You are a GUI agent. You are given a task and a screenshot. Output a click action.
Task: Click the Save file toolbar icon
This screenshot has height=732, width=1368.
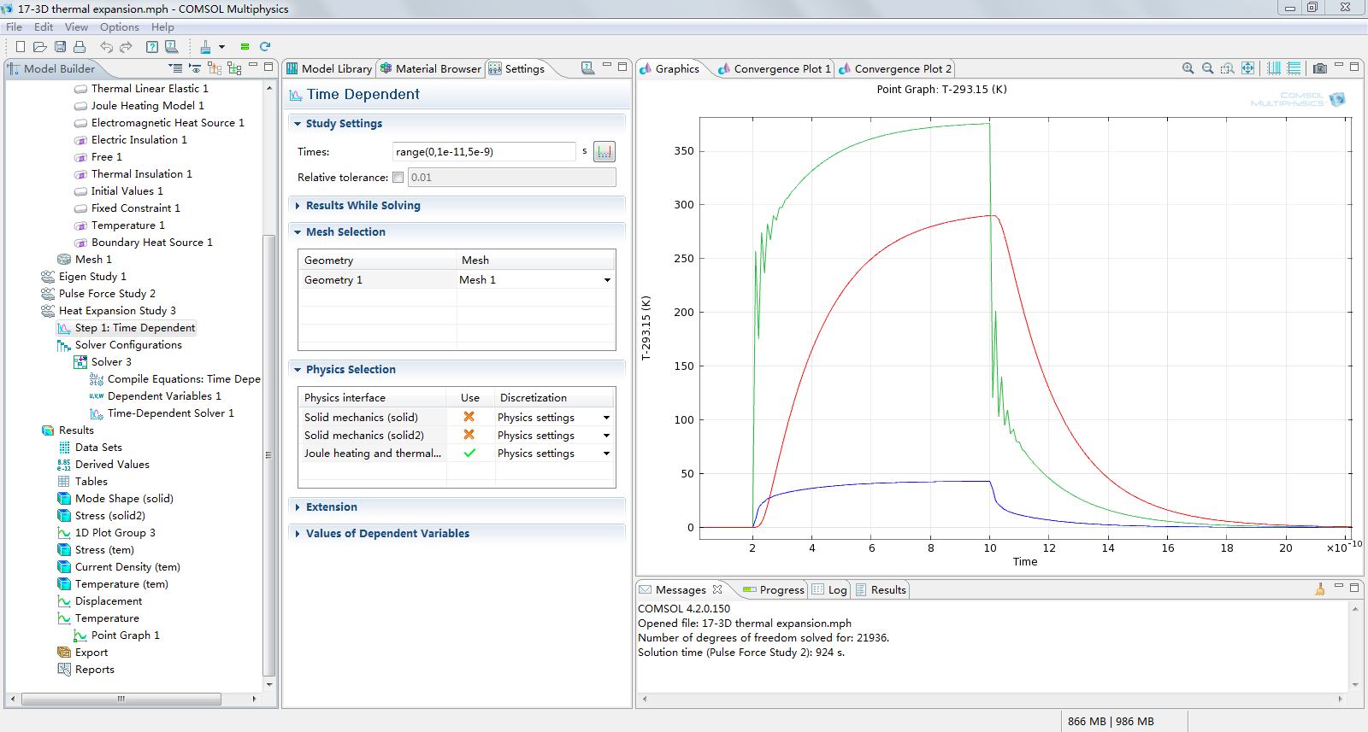point(60,47)
